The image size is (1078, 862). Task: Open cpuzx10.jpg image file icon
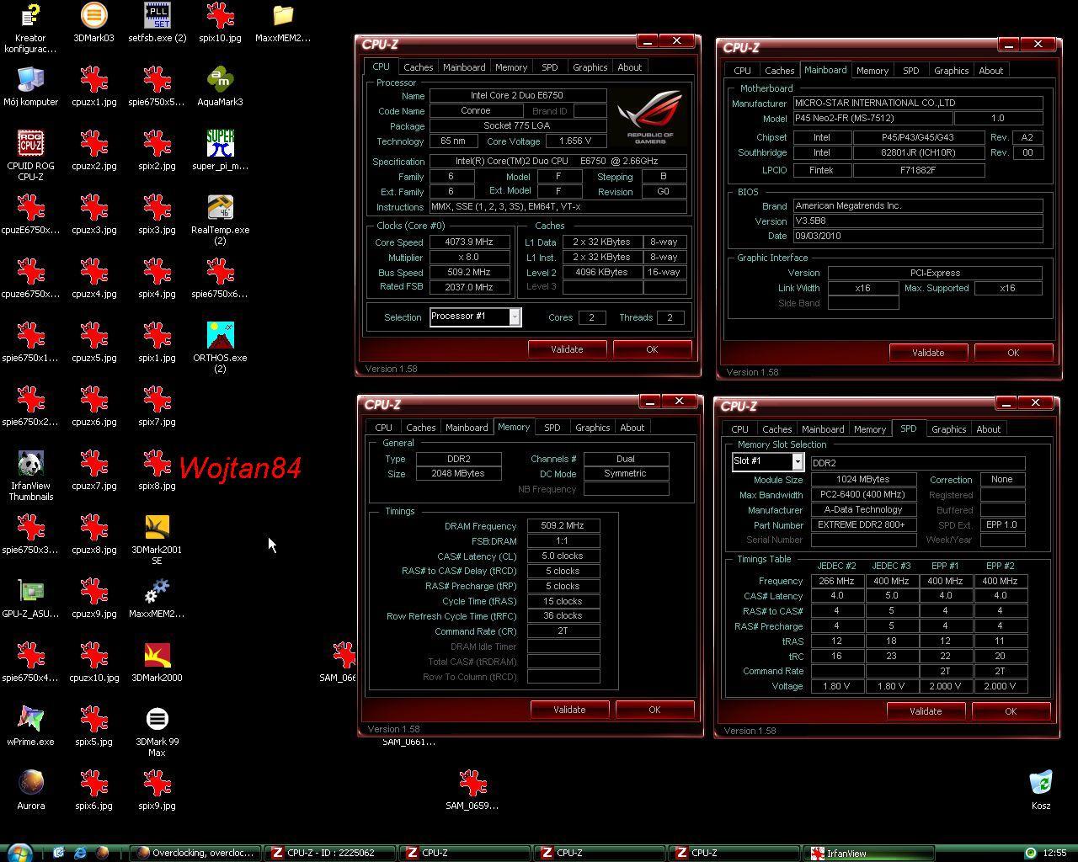93,662
